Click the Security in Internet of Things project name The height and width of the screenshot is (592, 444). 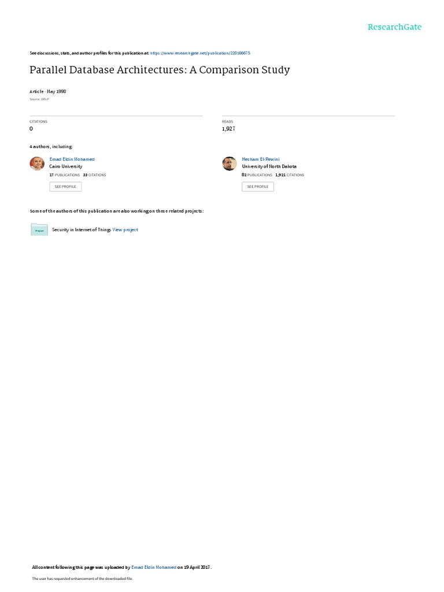click(x=81, y=230)
